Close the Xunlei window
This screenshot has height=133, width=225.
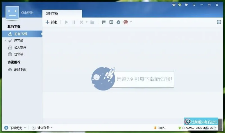point(217,5)
